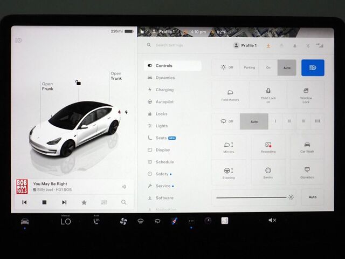Toggle the seat heater icon

pos(96,221)
